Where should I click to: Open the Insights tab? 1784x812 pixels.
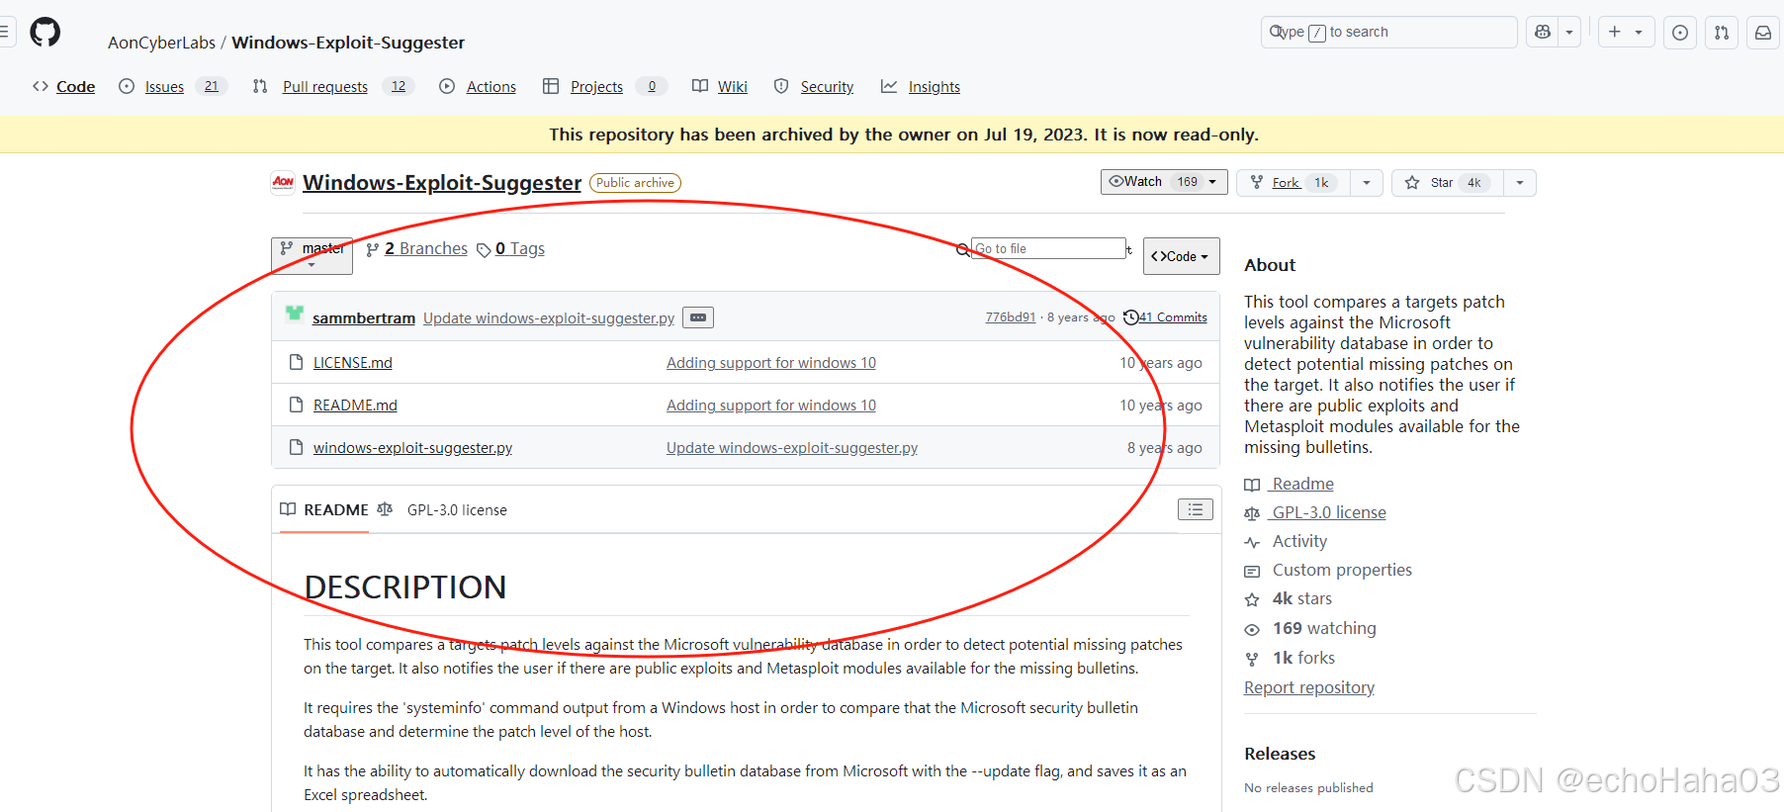[921, 87]
